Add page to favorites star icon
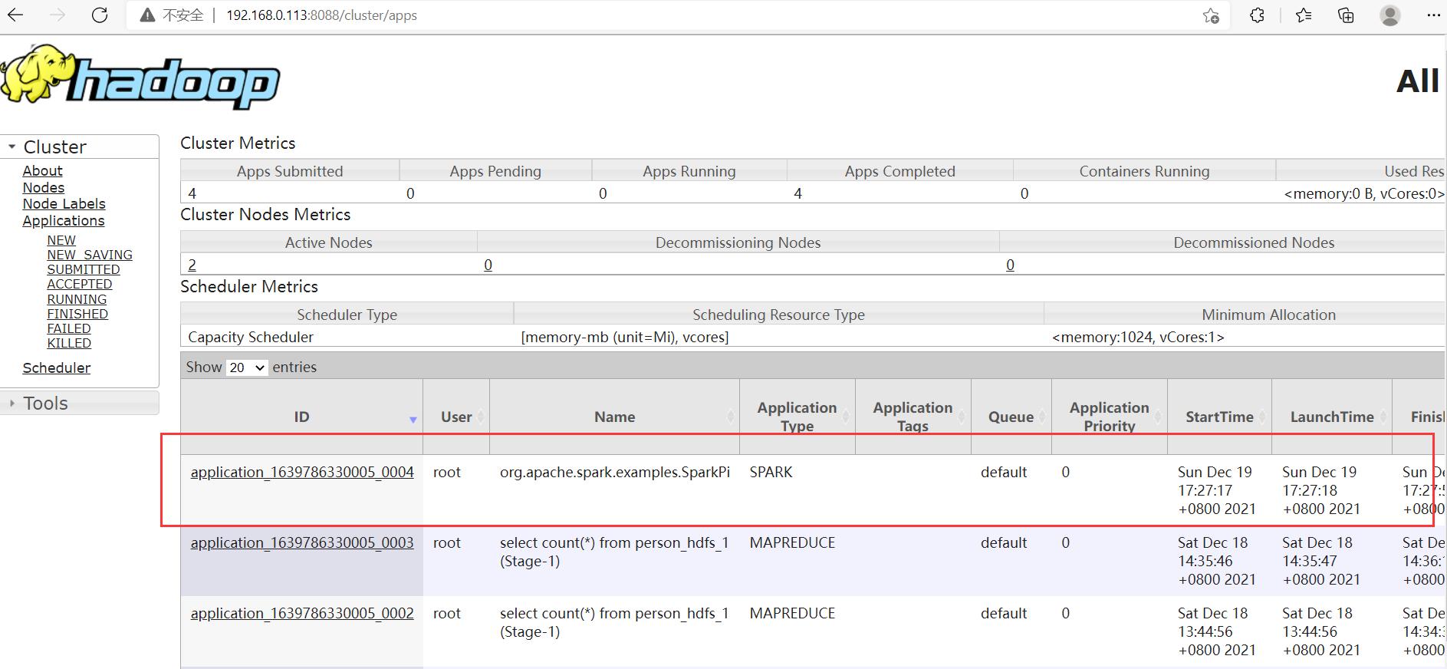 [x=1211, y=15]
